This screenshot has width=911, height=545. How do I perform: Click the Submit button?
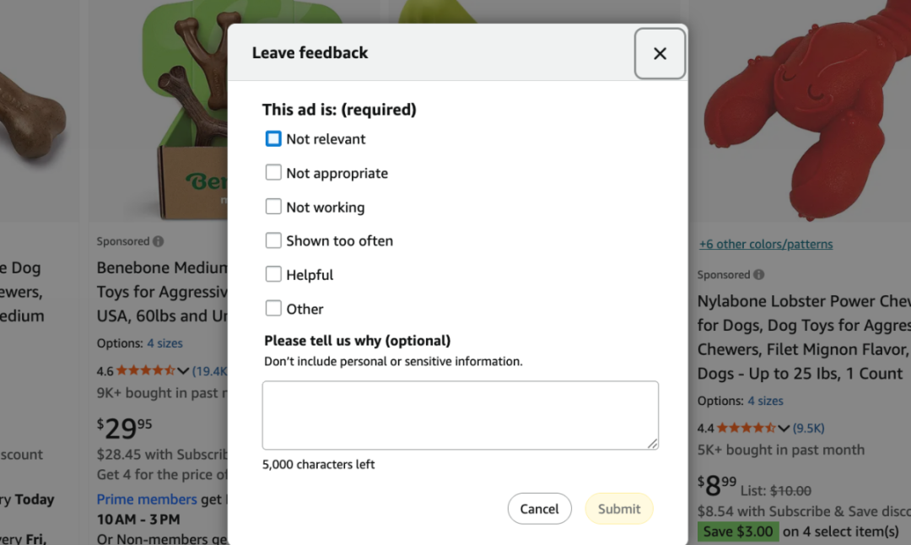coord(619,509)
